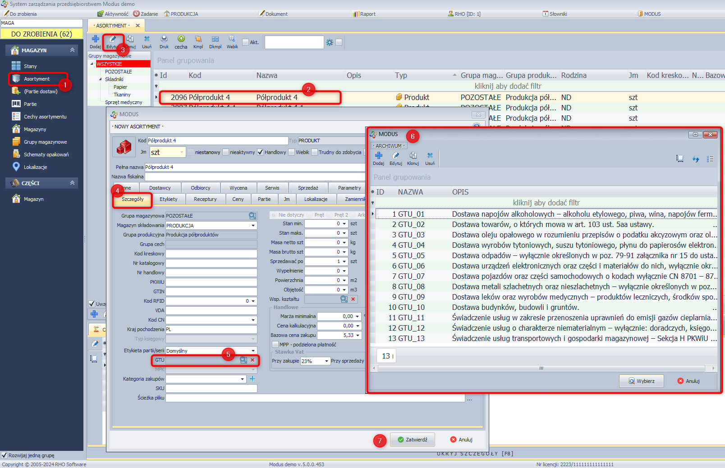
Task: Open the Jm unit dropdown showing szt
Action: click(182, 152)
